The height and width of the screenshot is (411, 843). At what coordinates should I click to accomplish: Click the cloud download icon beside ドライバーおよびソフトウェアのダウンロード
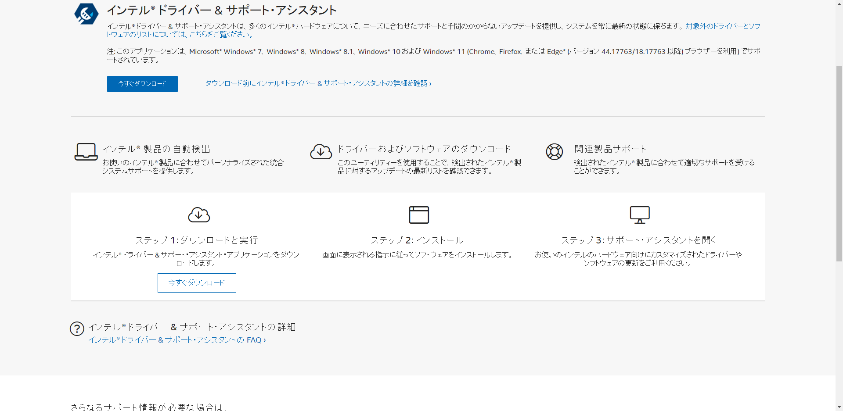point(321,152)
